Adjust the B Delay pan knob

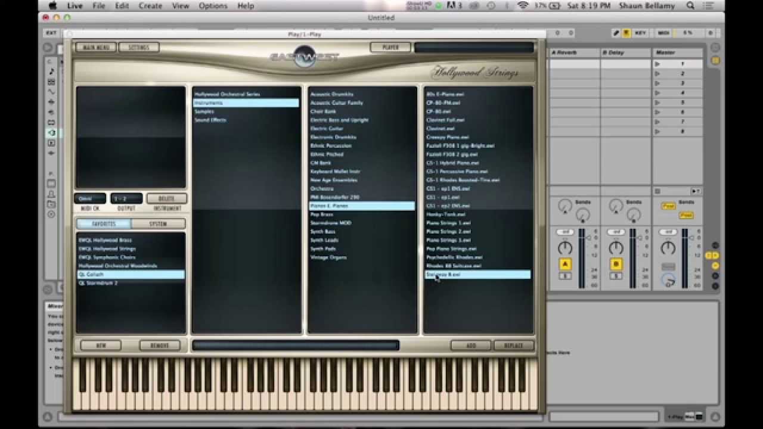pos(616,248)
